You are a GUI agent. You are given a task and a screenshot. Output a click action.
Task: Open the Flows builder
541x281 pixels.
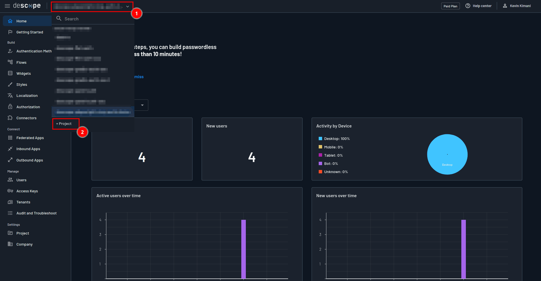[22, 62]
